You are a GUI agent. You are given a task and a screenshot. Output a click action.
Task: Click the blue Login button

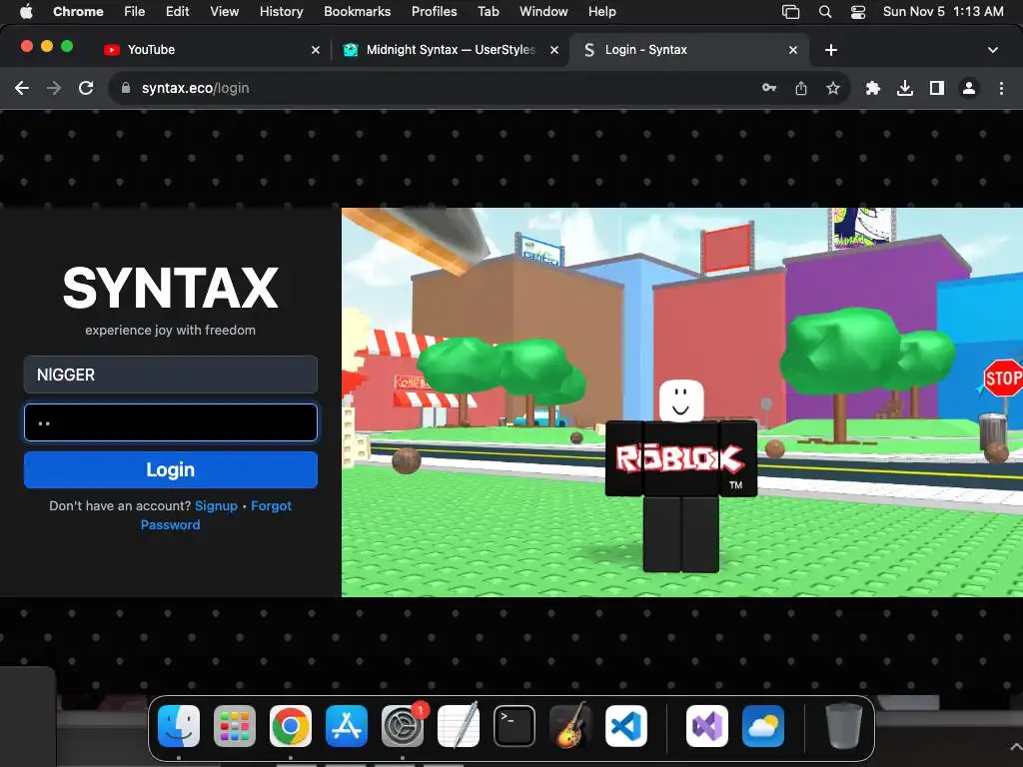click(170, 469)
